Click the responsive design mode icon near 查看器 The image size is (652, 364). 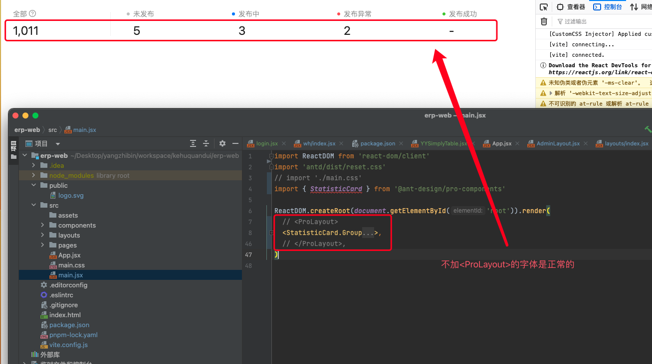pos(560,6)
